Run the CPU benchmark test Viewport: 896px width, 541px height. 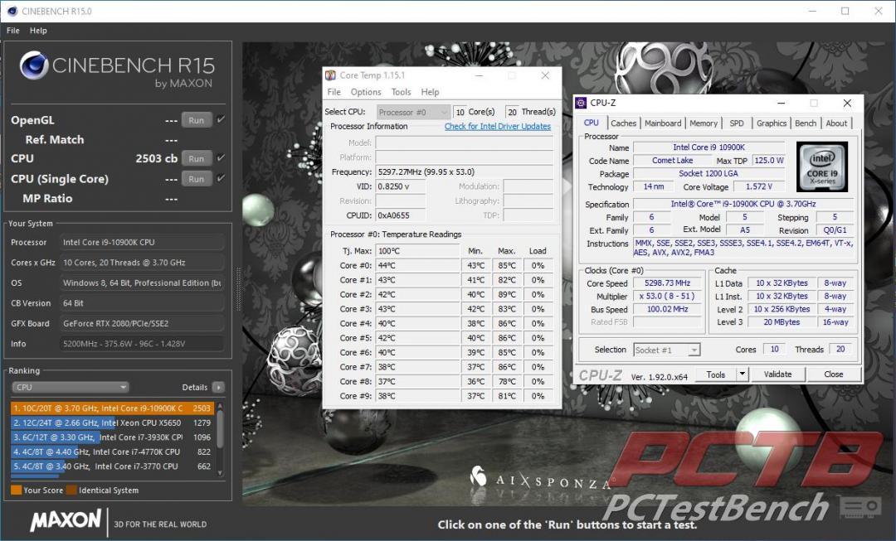[x=196, y=158]
